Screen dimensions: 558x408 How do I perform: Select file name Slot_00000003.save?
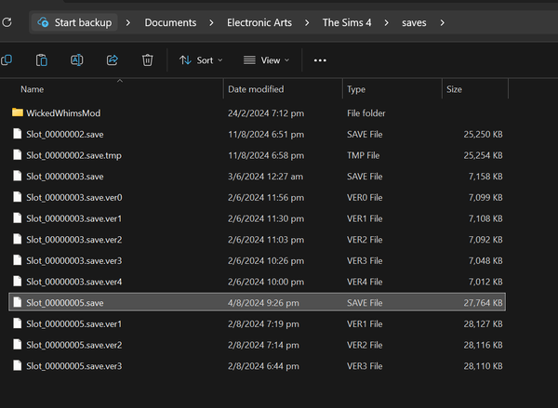pos(65,177)
